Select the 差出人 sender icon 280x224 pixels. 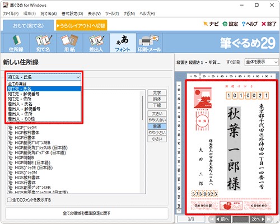tap(96, 43)
